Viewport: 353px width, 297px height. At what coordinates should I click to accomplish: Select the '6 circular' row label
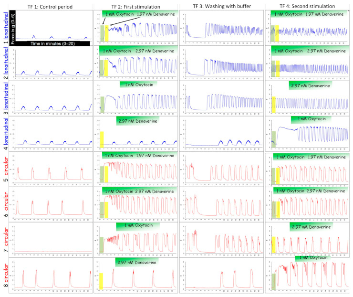coord(6,204)
